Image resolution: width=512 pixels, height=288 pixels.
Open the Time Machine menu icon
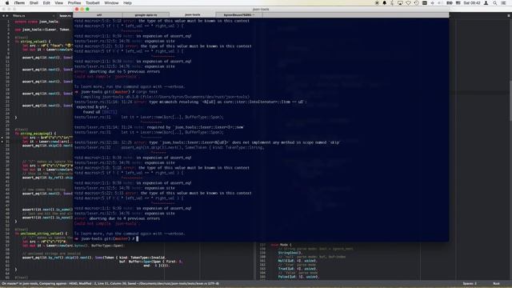pyautogui.click(x=416, y=3)
